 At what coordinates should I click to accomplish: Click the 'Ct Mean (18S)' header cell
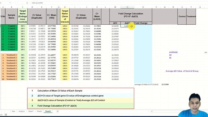[52, 17]
